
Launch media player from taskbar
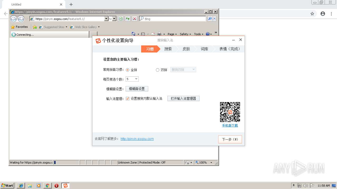pyautogui.click(x=39, y=186)
